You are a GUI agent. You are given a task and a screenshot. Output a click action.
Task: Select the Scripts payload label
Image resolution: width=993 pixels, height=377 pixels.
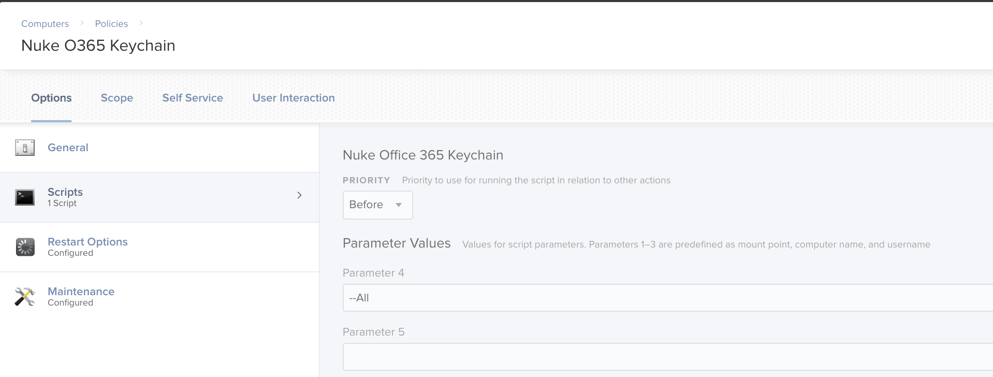pyautogui.click(x=65, y=192)
